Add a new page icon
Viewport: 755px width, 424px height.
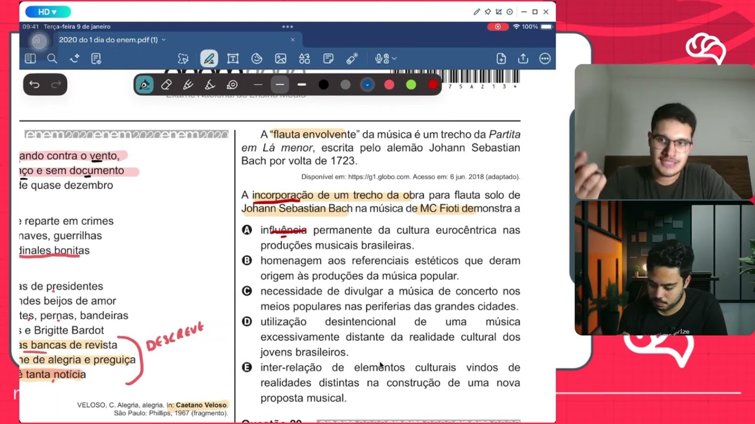pyautogui.click(x=501, y=58)
